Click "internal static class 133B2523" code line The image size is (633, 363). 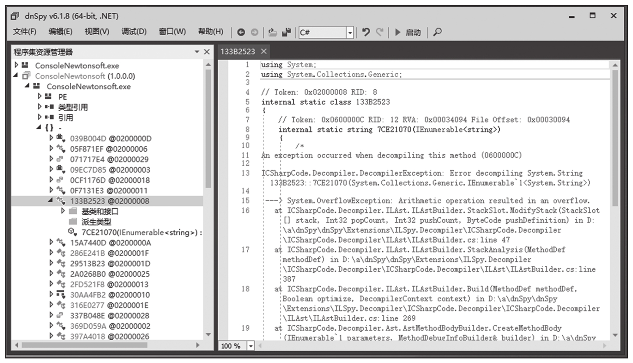pyautogui.click(x=325, y=102)
